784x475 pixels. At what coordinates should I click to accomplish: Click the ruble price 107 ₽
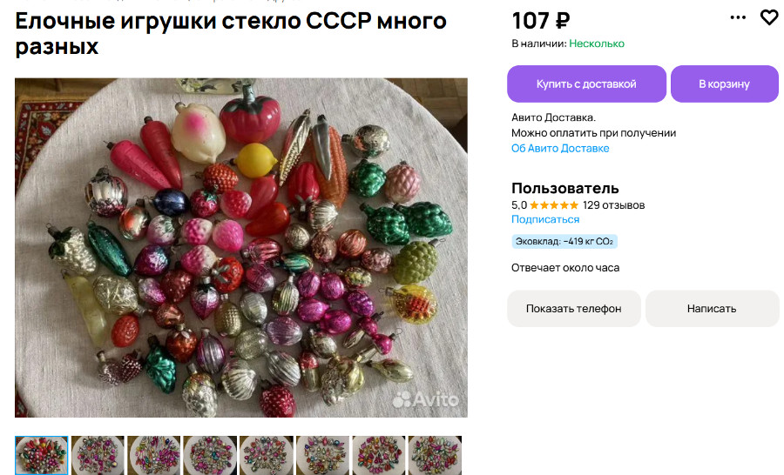pyautogui.click(x=540, y=21)
